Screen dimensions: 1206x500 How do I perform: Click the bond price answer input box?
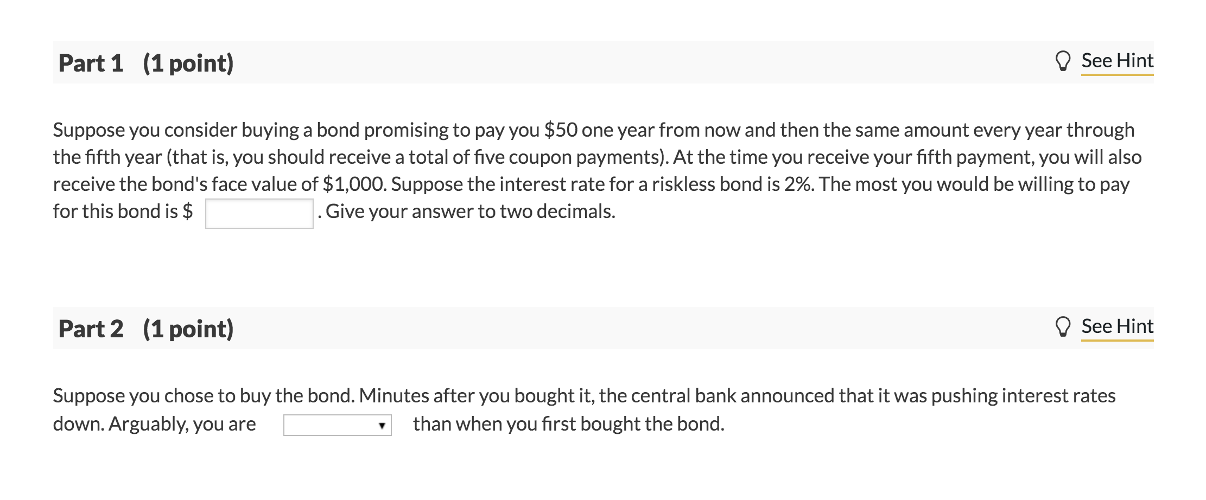click(x=259, y=212)
